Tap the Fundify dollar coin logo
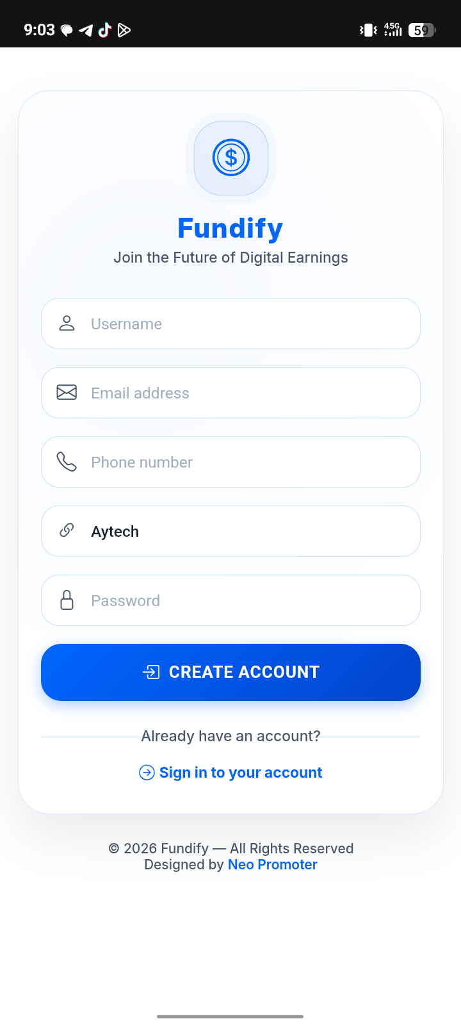 (230, 158)
